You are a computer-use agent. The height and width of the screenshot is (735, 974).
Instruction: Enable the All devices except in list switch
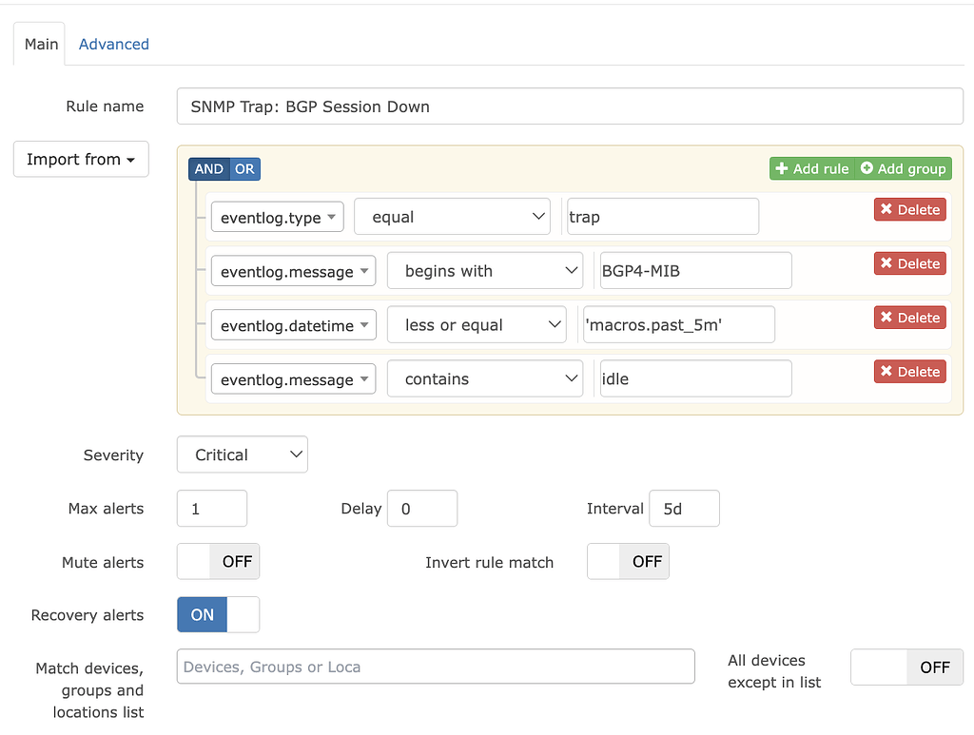point(906,667)
